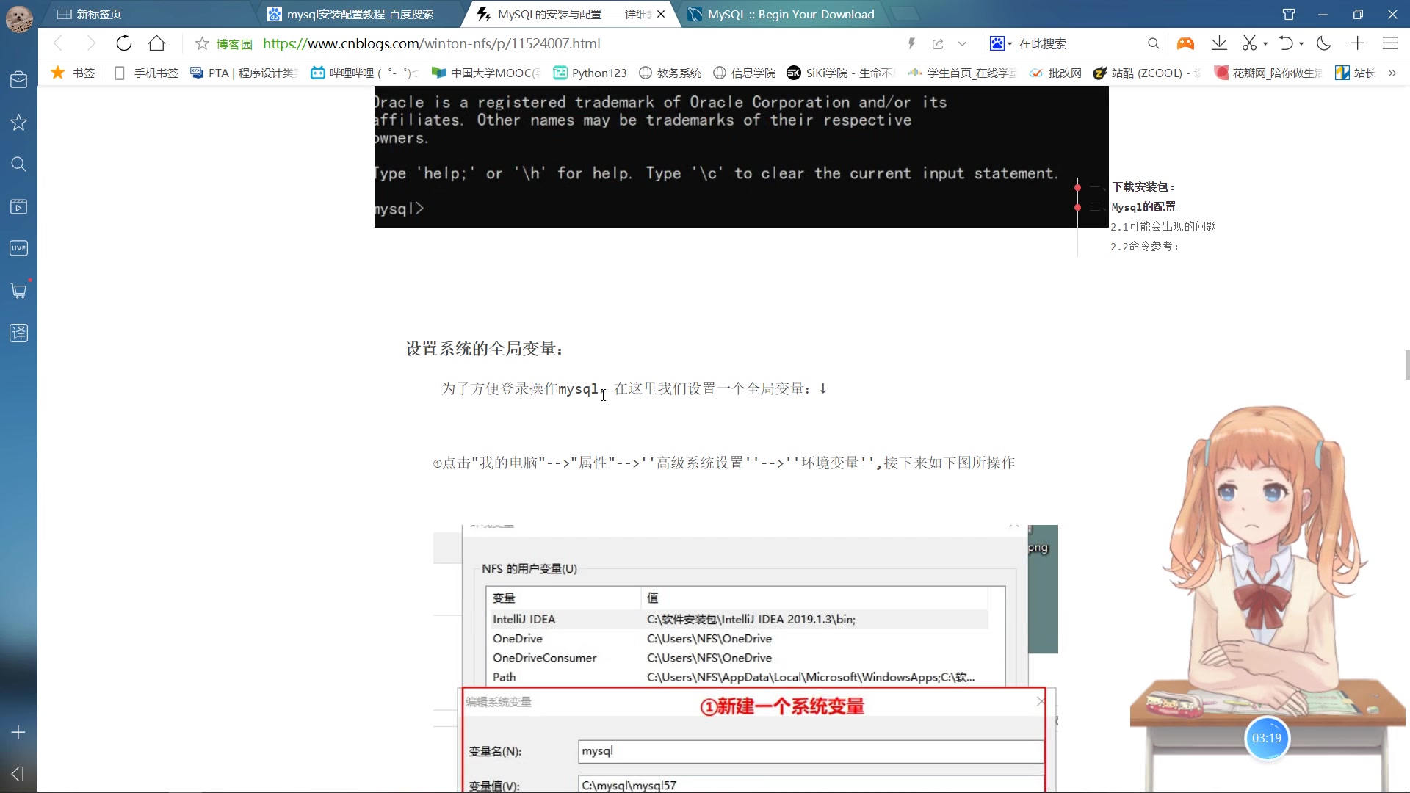1410x793 pixels.
Task: Open the mail icon at sidebar top
Action: [x=18, y=79]
